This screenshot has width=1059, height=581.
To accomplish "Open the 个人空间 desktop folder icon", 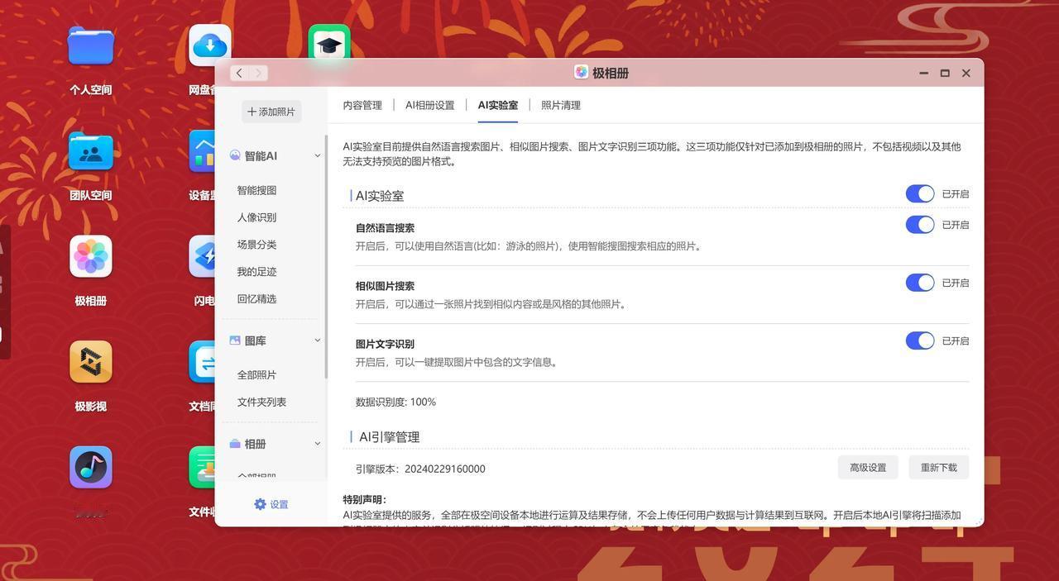I will (x=91, y=45).
